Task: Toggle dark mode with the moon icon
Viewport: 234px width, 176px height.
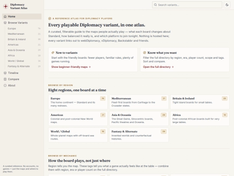Action: point(227,5)
